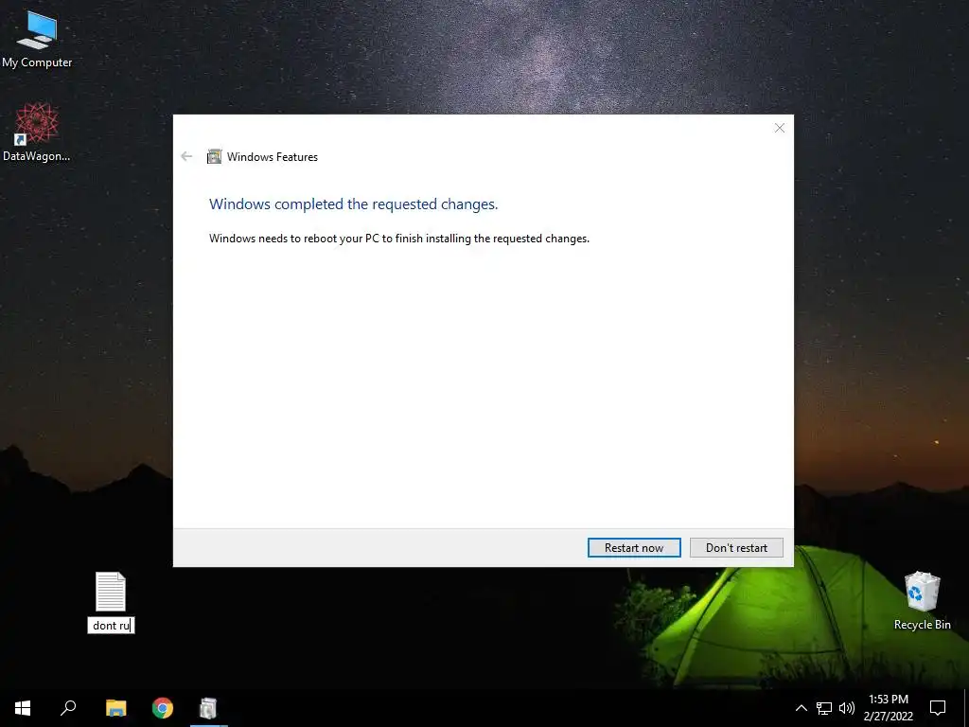This screenshot has width=969, height=727.
Task: Select the text file icon on the desktop
Action: pyautogui.click(x=111, y=592)
